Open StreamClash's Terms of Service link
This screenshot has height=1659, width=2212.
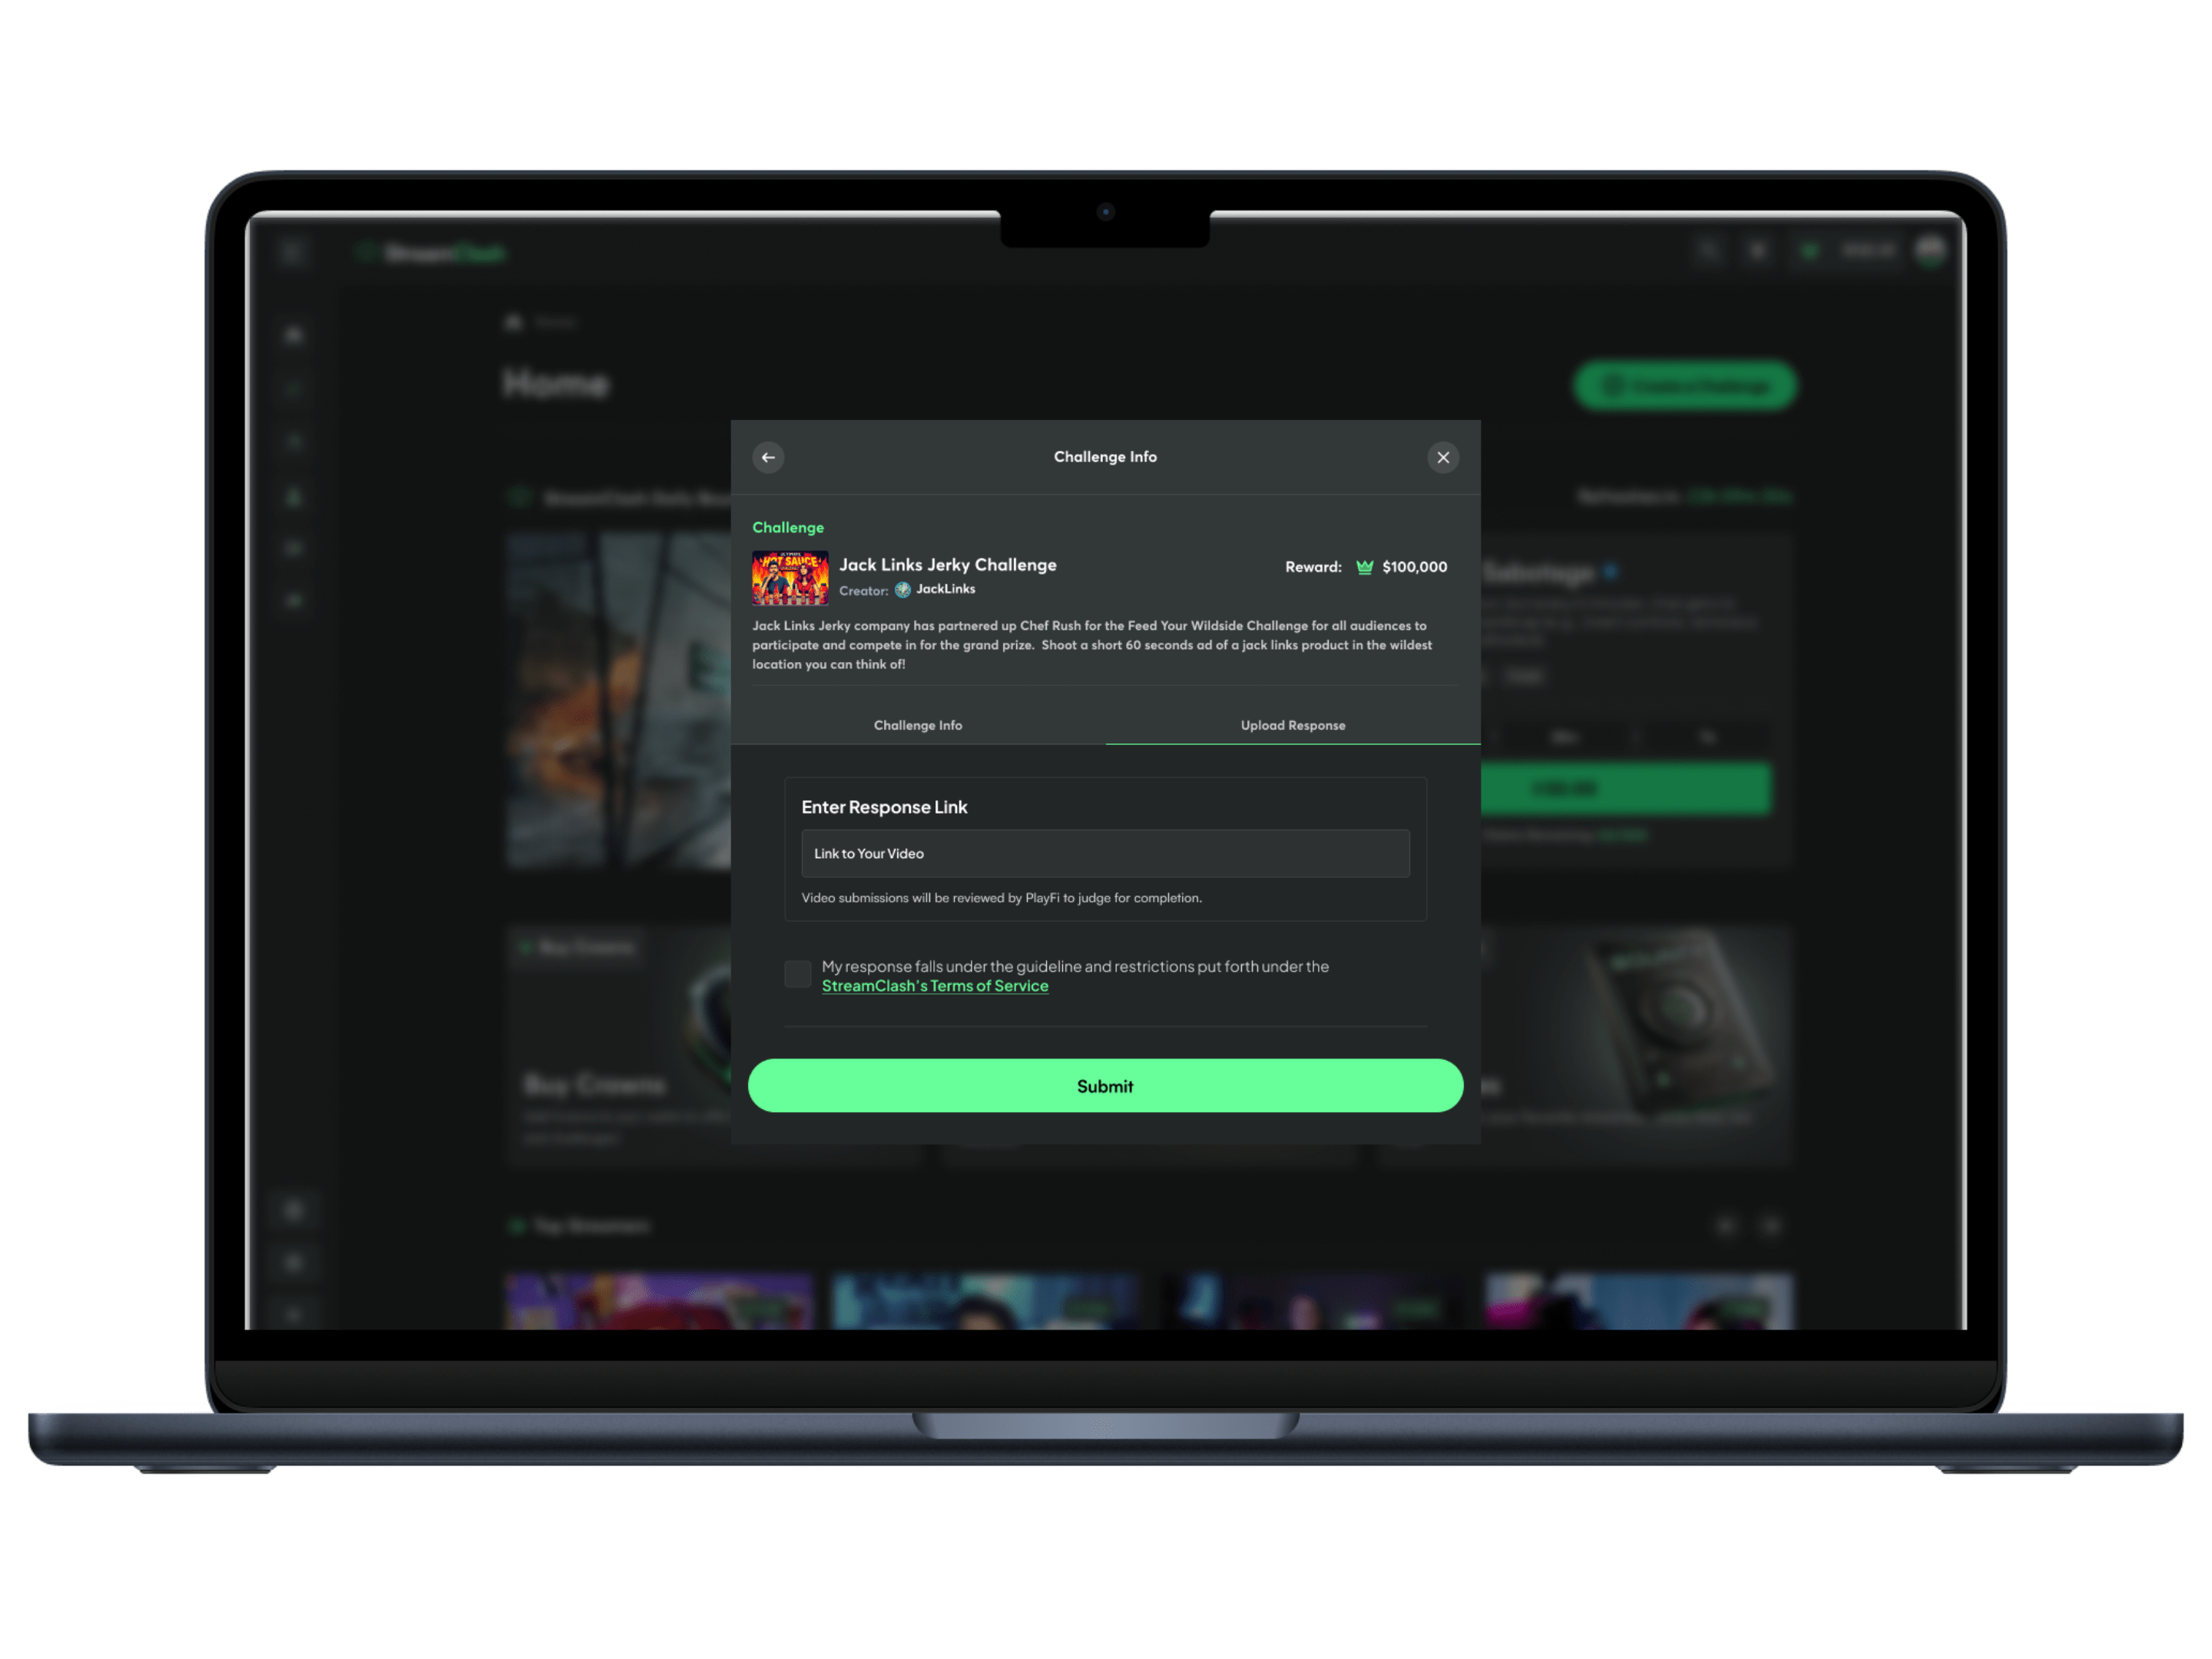click(x=935, y=986)
